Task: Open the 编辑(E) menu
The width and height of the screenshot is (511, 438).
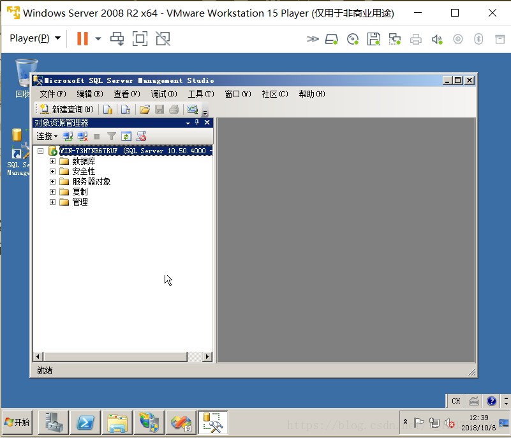Action: (x=90, y=94)
